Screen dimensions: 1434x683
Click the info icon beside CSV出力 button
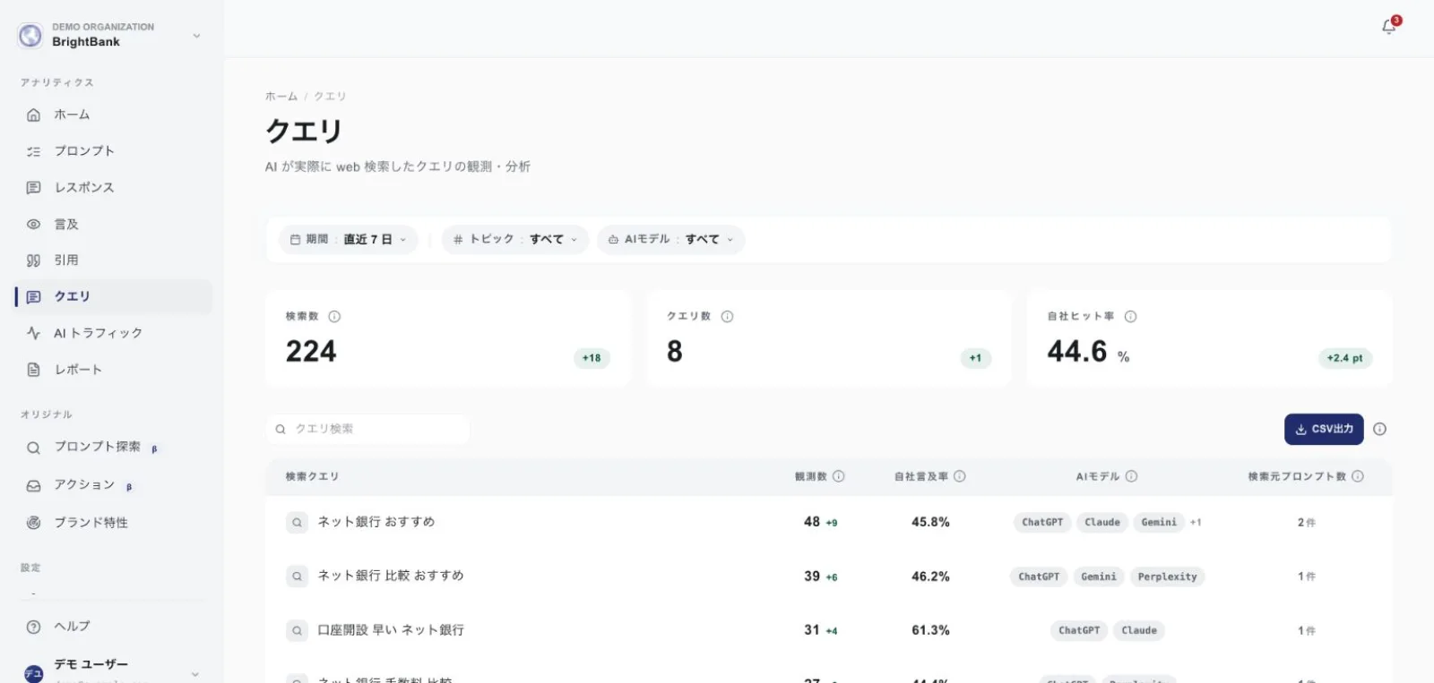point(1379,429)
